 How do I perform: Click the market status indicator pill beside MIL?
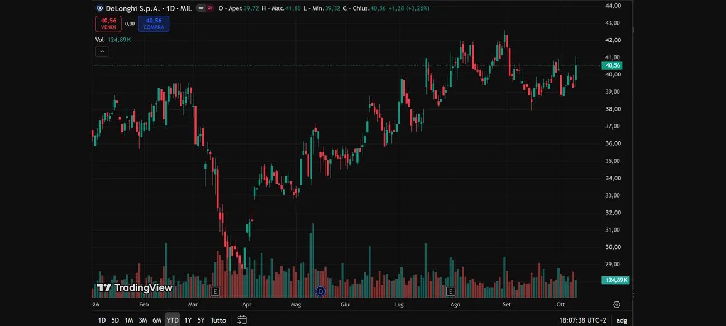(x=205, y=8)
